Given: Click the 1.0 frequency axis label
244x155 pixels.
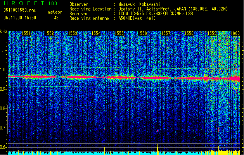Looking at the screenshot, I should [x=3, y=69].
